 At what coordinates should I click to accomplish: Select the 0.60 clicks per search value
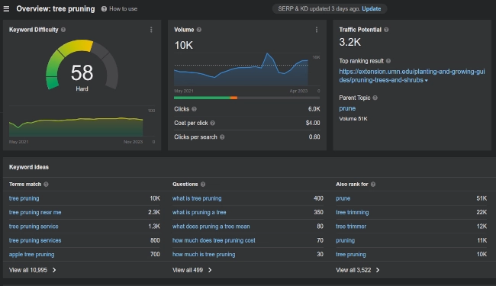(314, 137)
